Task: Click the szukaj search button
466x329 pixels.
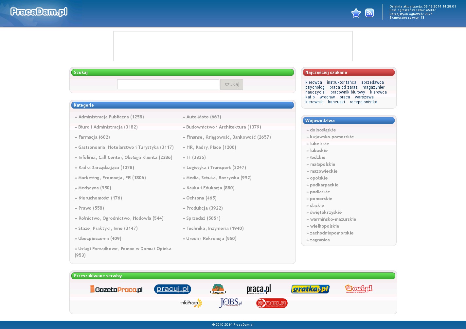Action: (x=232, y=84)
